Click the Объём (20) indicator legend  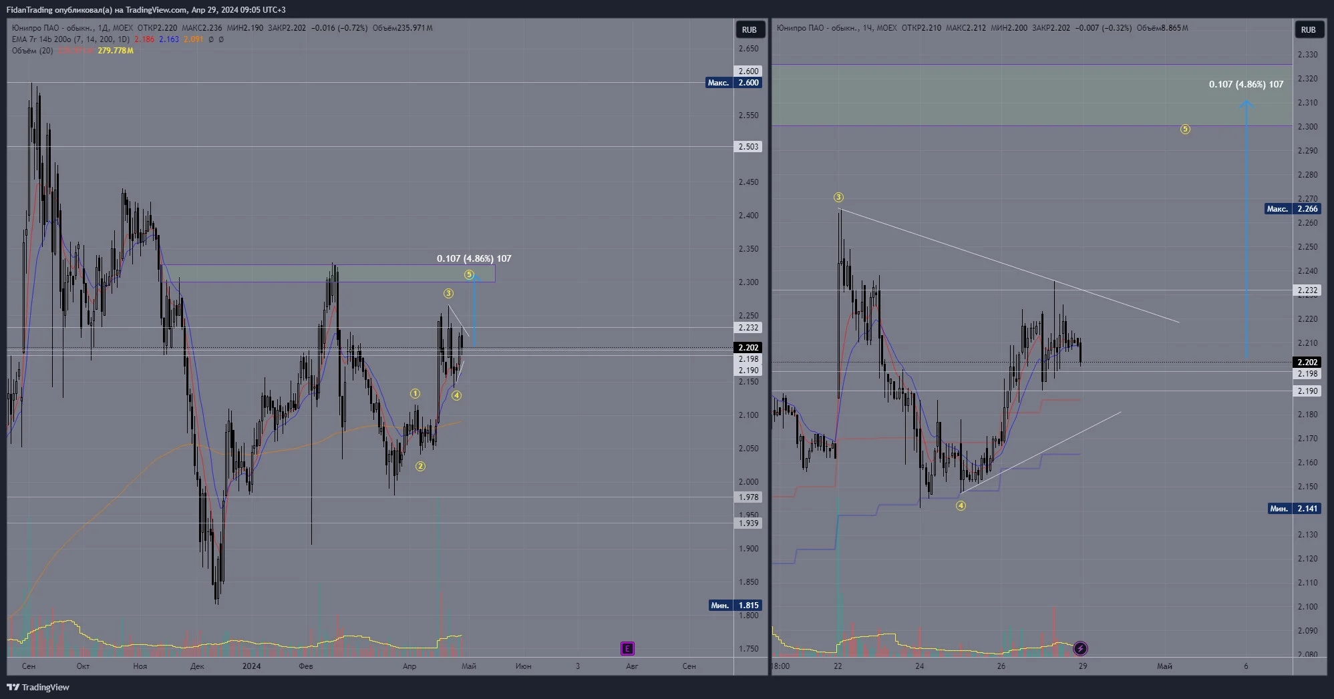[32, 51]
